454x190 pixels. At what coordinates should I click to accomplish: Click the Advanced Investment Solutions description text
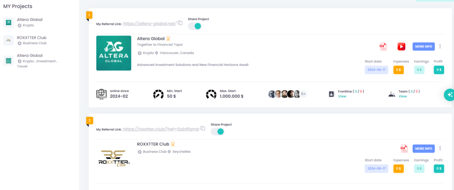pyautogui.click(x=192, y=65)
